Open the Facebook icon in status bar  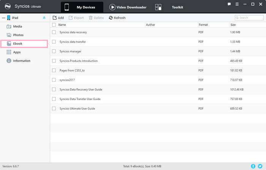pyautogui.click(x=253, y=166)
